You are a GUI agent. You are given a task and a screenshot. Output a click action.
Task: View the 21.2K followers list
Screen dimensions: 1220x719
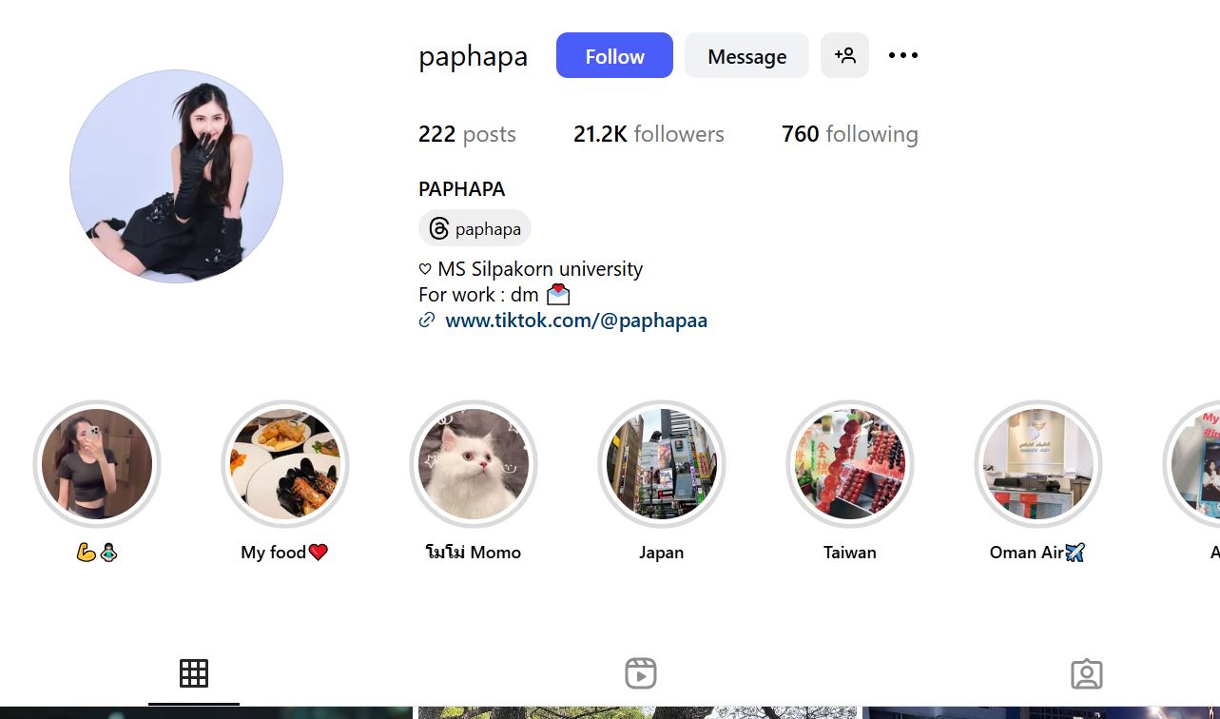click(x=649, y=134)
